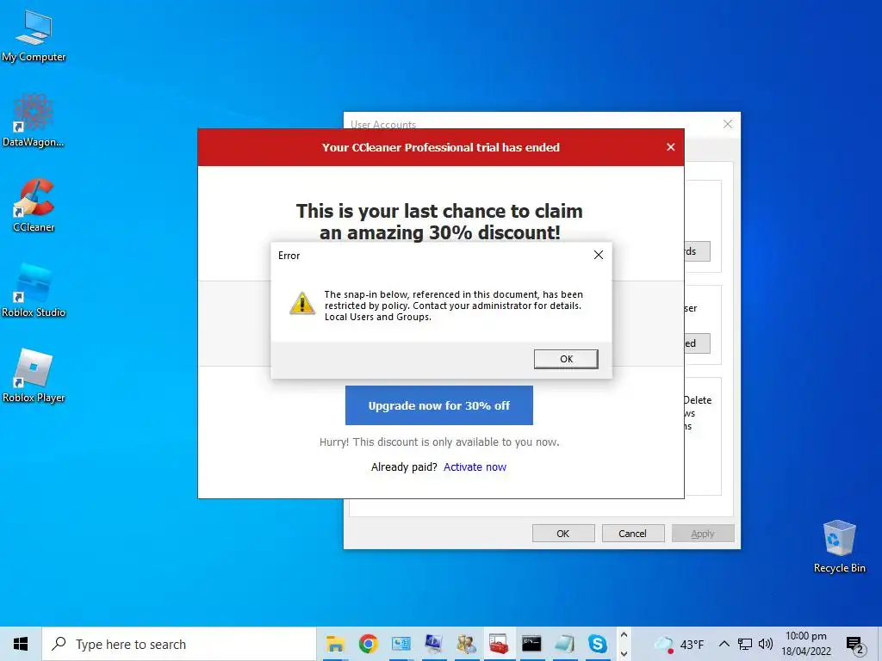This screenshot has height=661, width=882.
Task: Click Cancel in User Accounts window
Action: (x=633, y=534)
